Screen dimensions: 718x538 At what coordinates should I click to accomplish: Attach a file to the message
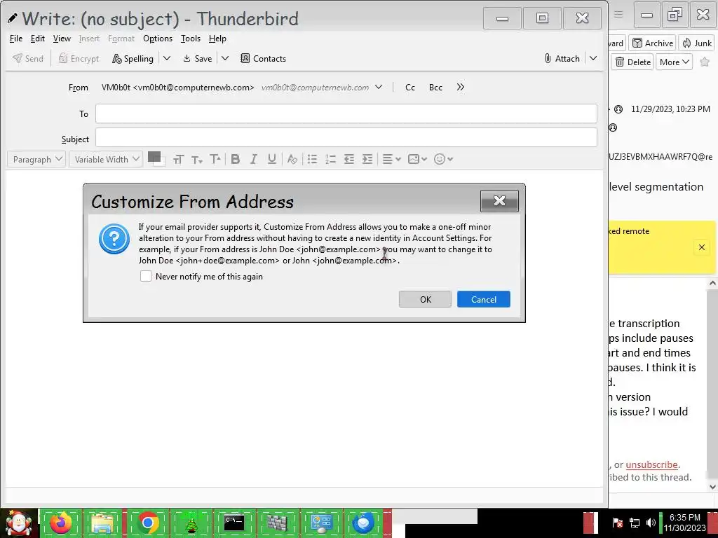[562, 59]
